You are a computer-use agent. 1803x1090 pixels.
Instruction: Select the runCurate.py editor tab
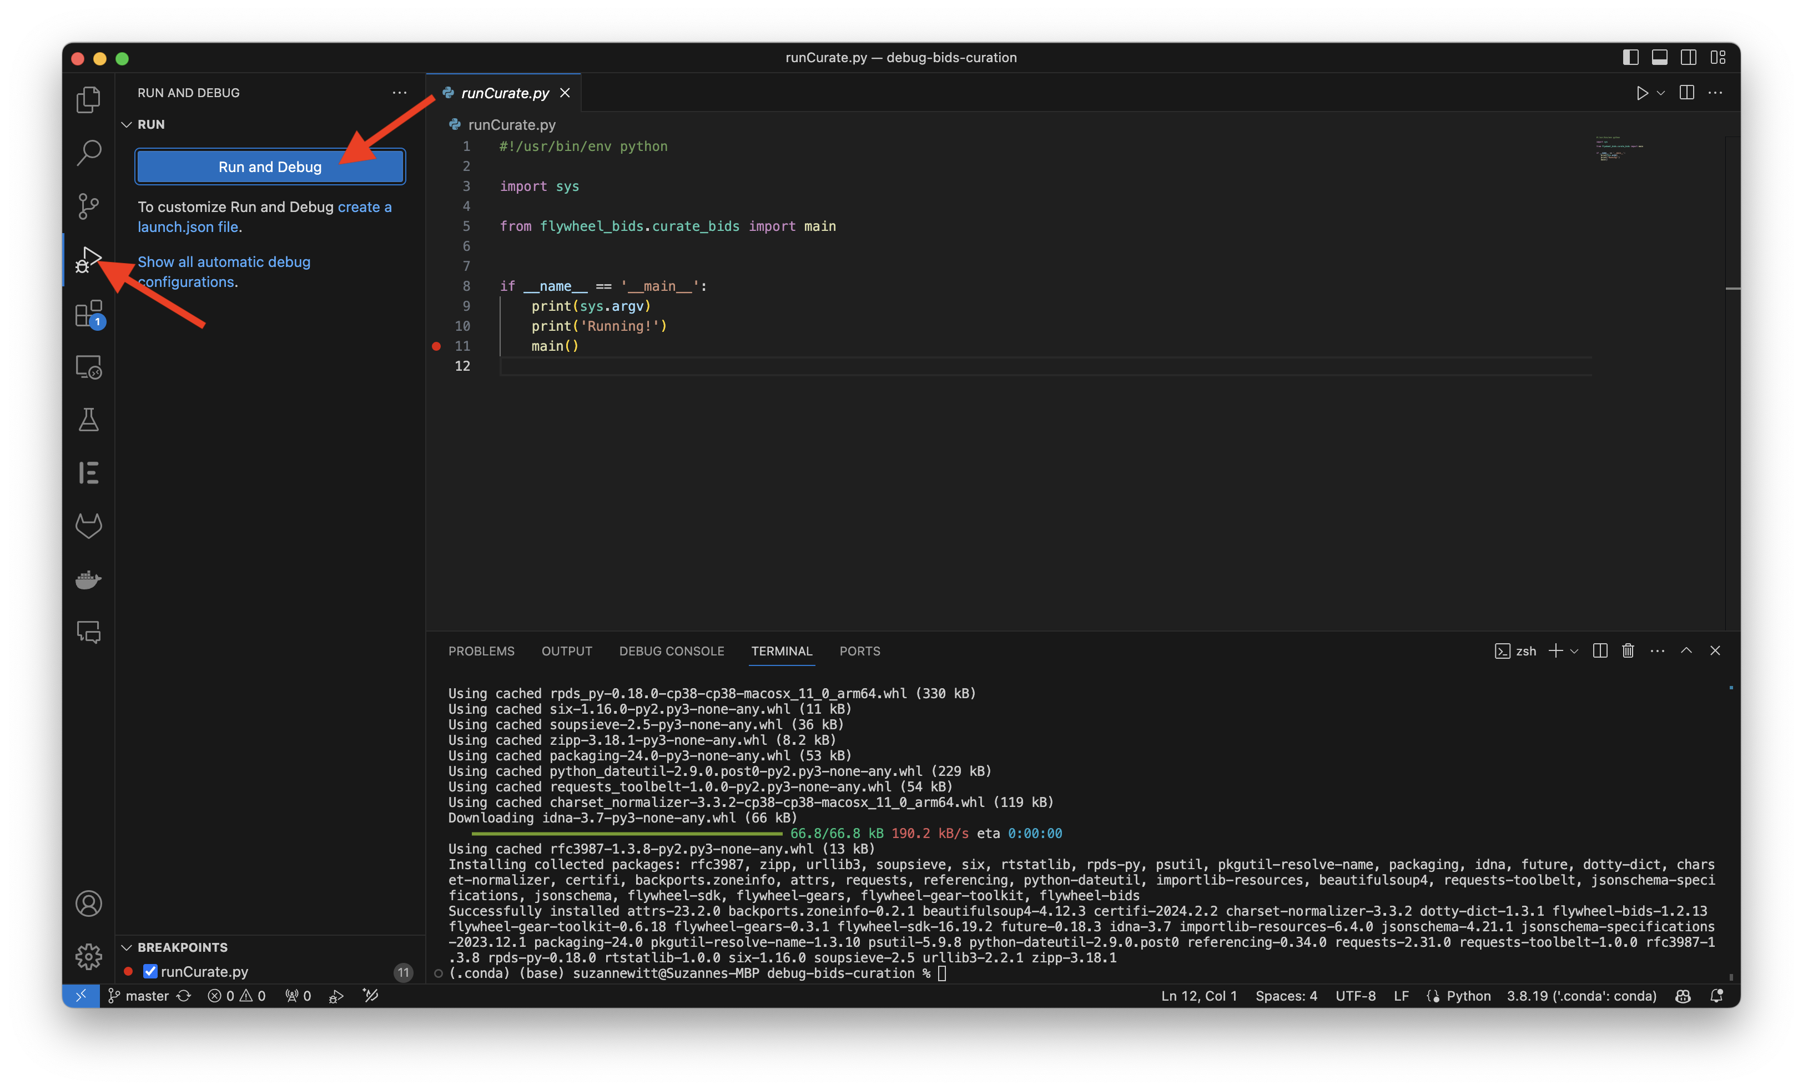(x=505, y=93)
